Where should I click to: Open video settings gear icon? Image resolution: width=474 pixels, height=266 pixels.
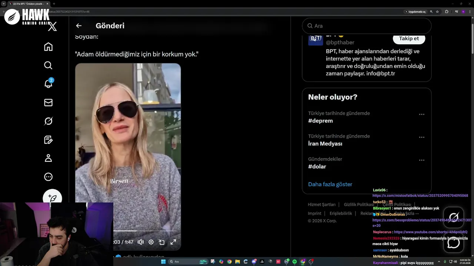(151, 242)
